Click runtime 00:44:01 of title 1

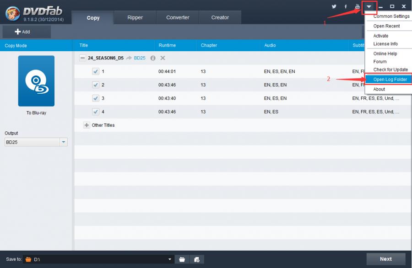[x=167, y=71]
